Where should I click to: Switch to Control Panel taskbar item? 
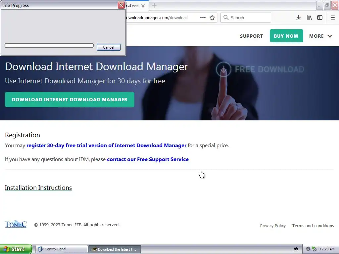(62, 249)
